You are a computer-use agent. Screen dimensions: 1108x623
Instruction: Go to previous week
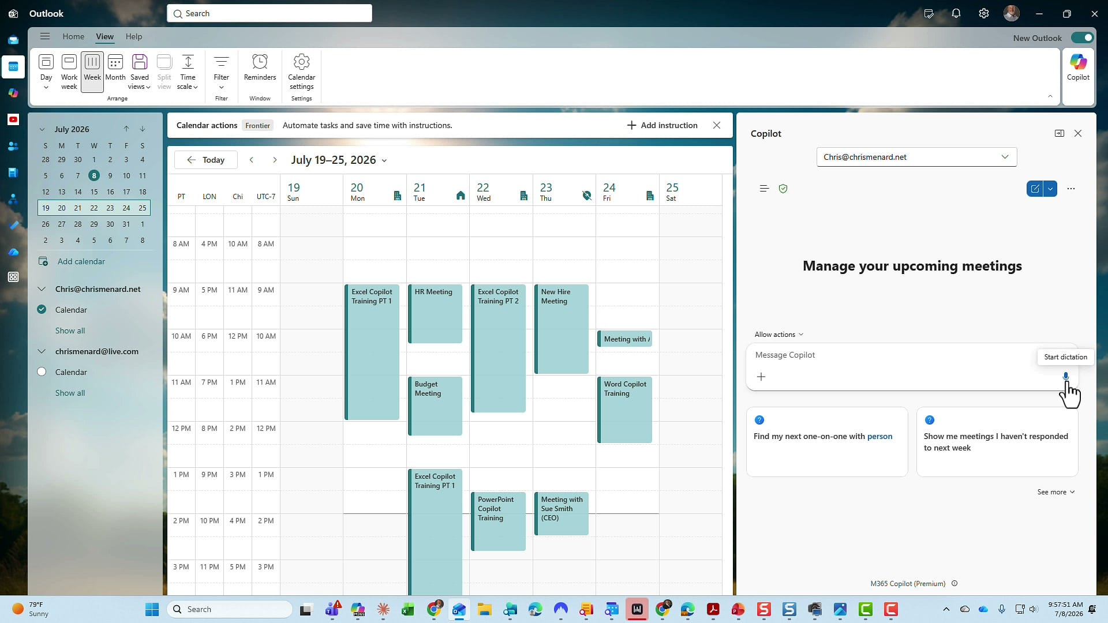pyautogui.click(x=252, y=160)
